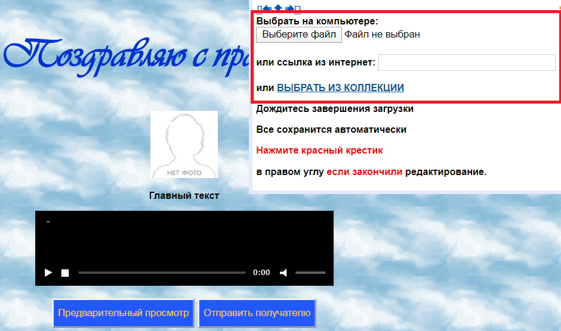Mute audio using the speaker icon
The image size is (561, 331).
click(283, 273)
